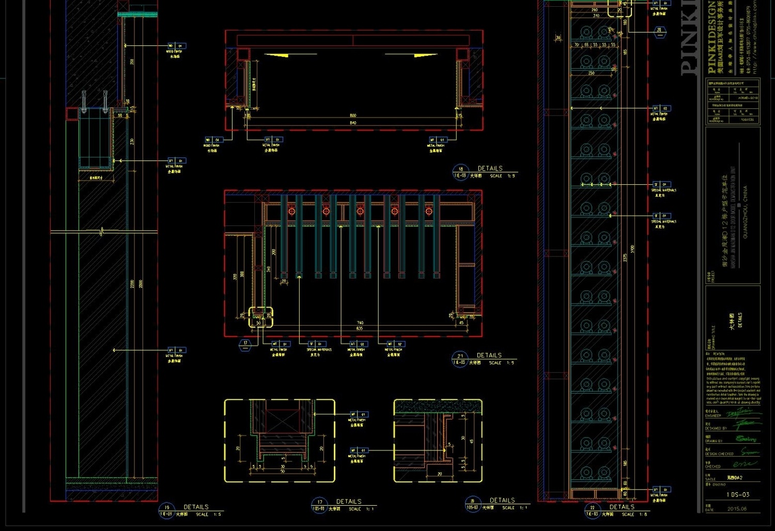Click the 3100 vertical dimension in detail 22
The image size is (775, 531).
[632, 249]
